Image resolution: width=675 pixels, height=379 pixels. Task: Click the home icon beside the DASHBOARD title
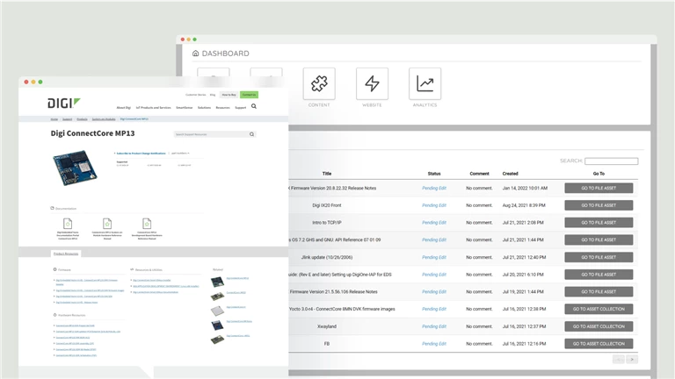pos(195,54)
